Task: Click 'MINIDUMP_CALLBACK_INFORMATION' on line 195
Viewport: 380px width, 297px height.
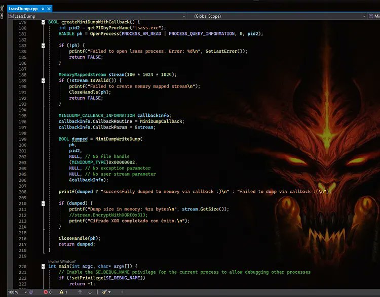Action: 97,115
